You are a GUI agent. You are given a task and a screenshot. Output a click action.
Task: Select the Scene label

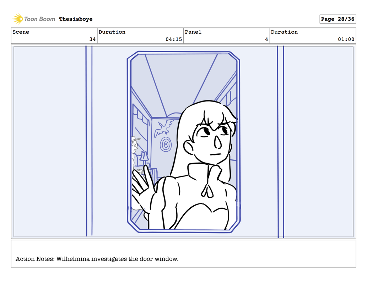pyautogui.click(x=21, y=32)
